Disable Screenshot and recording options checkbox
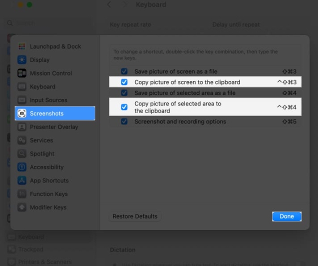Viewport: 318px width, 266px height. (124, 121)
